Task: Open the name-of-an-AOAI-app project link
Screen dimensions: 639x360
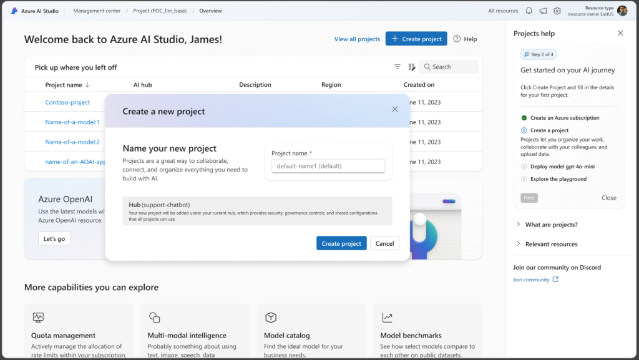Action: pos(75,162)
